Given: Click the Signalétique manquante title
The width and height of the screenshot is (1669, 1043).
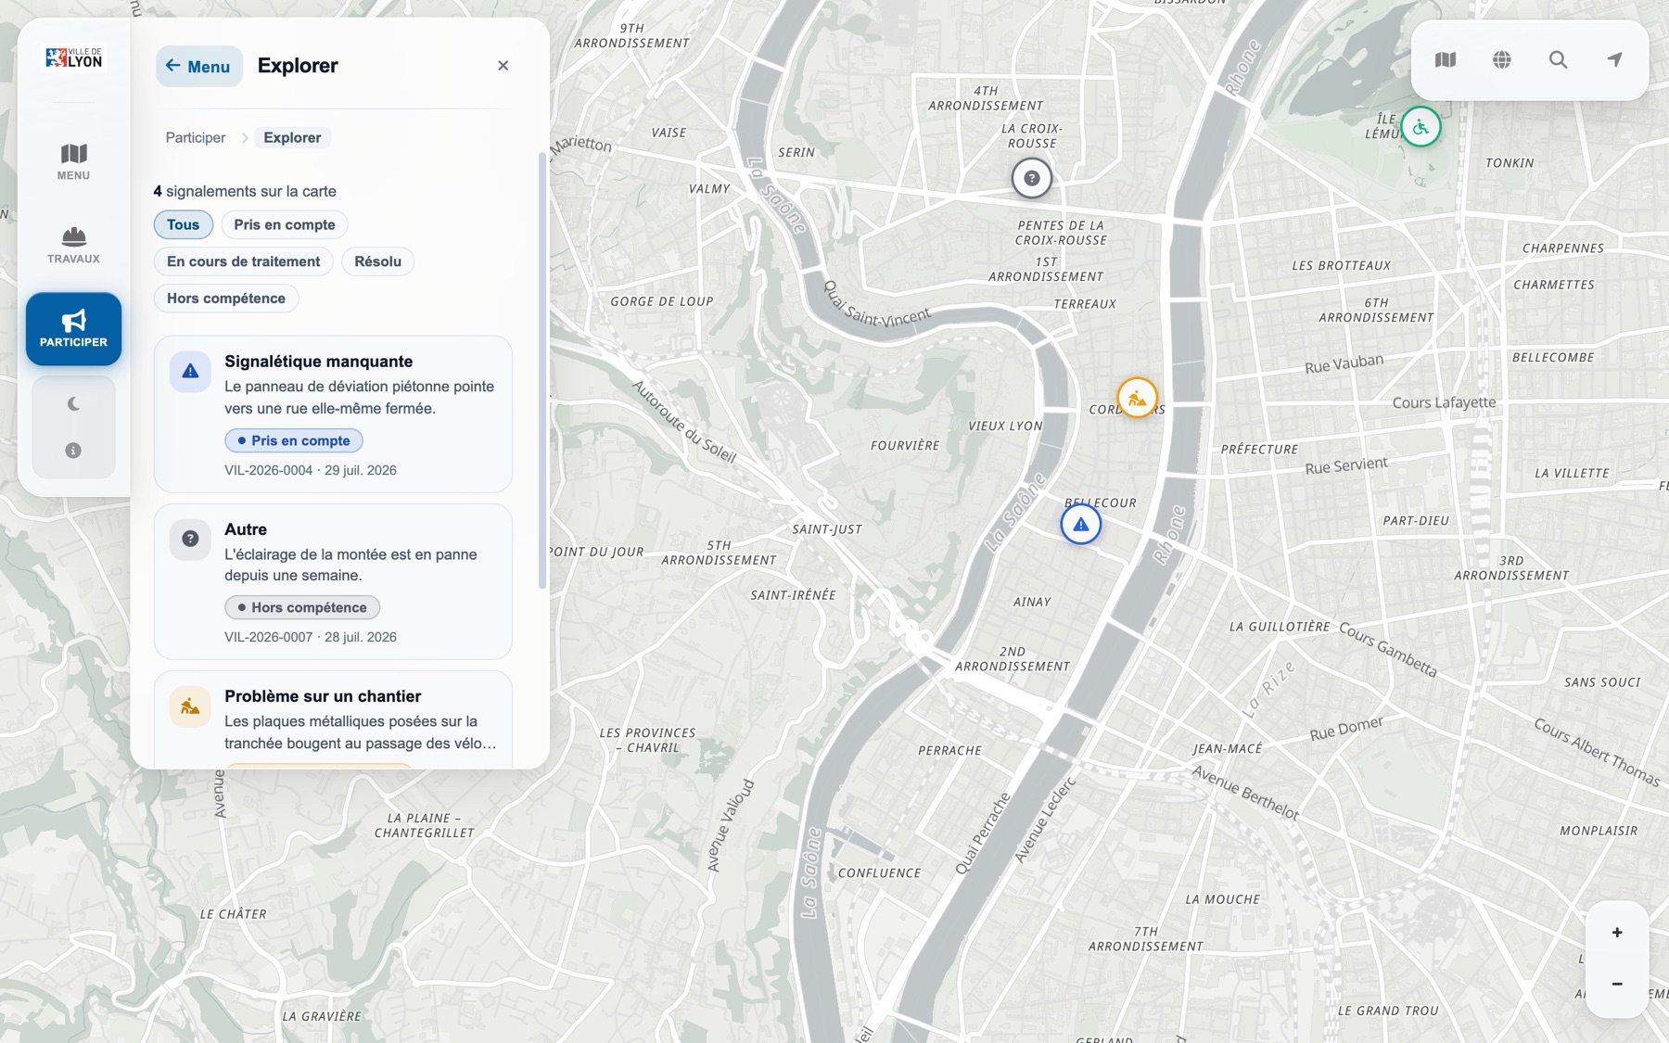Looking at the screenshot, I should 318,362.
